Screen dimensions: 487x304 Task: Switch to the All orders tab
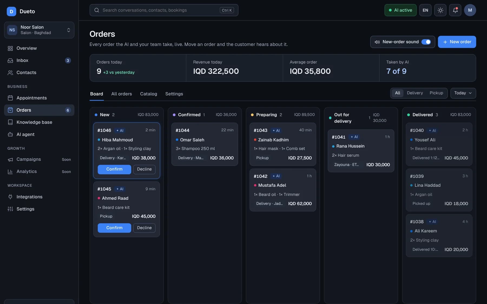[x=121, y=94]
